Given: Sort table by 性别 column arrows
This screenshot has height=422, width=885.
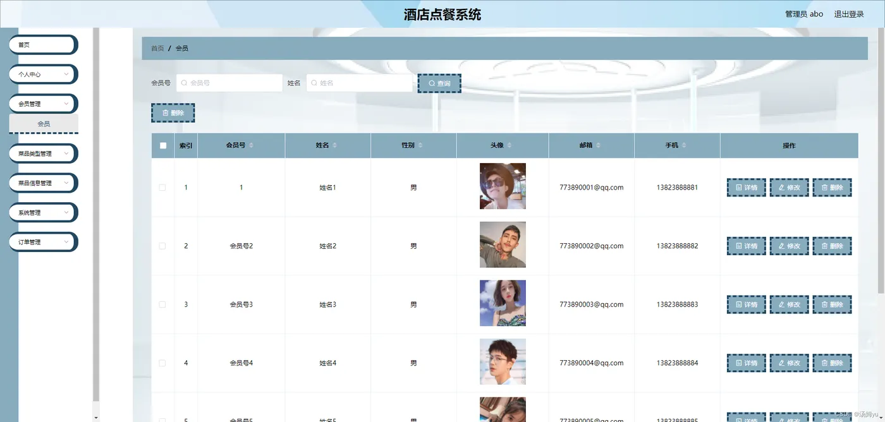Looking at the screenshot, I should coord(420,145).
